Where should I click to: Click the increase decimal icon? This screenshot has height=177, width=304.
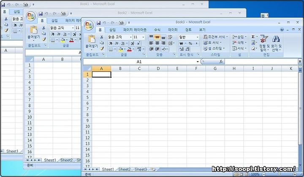[182, 49]
